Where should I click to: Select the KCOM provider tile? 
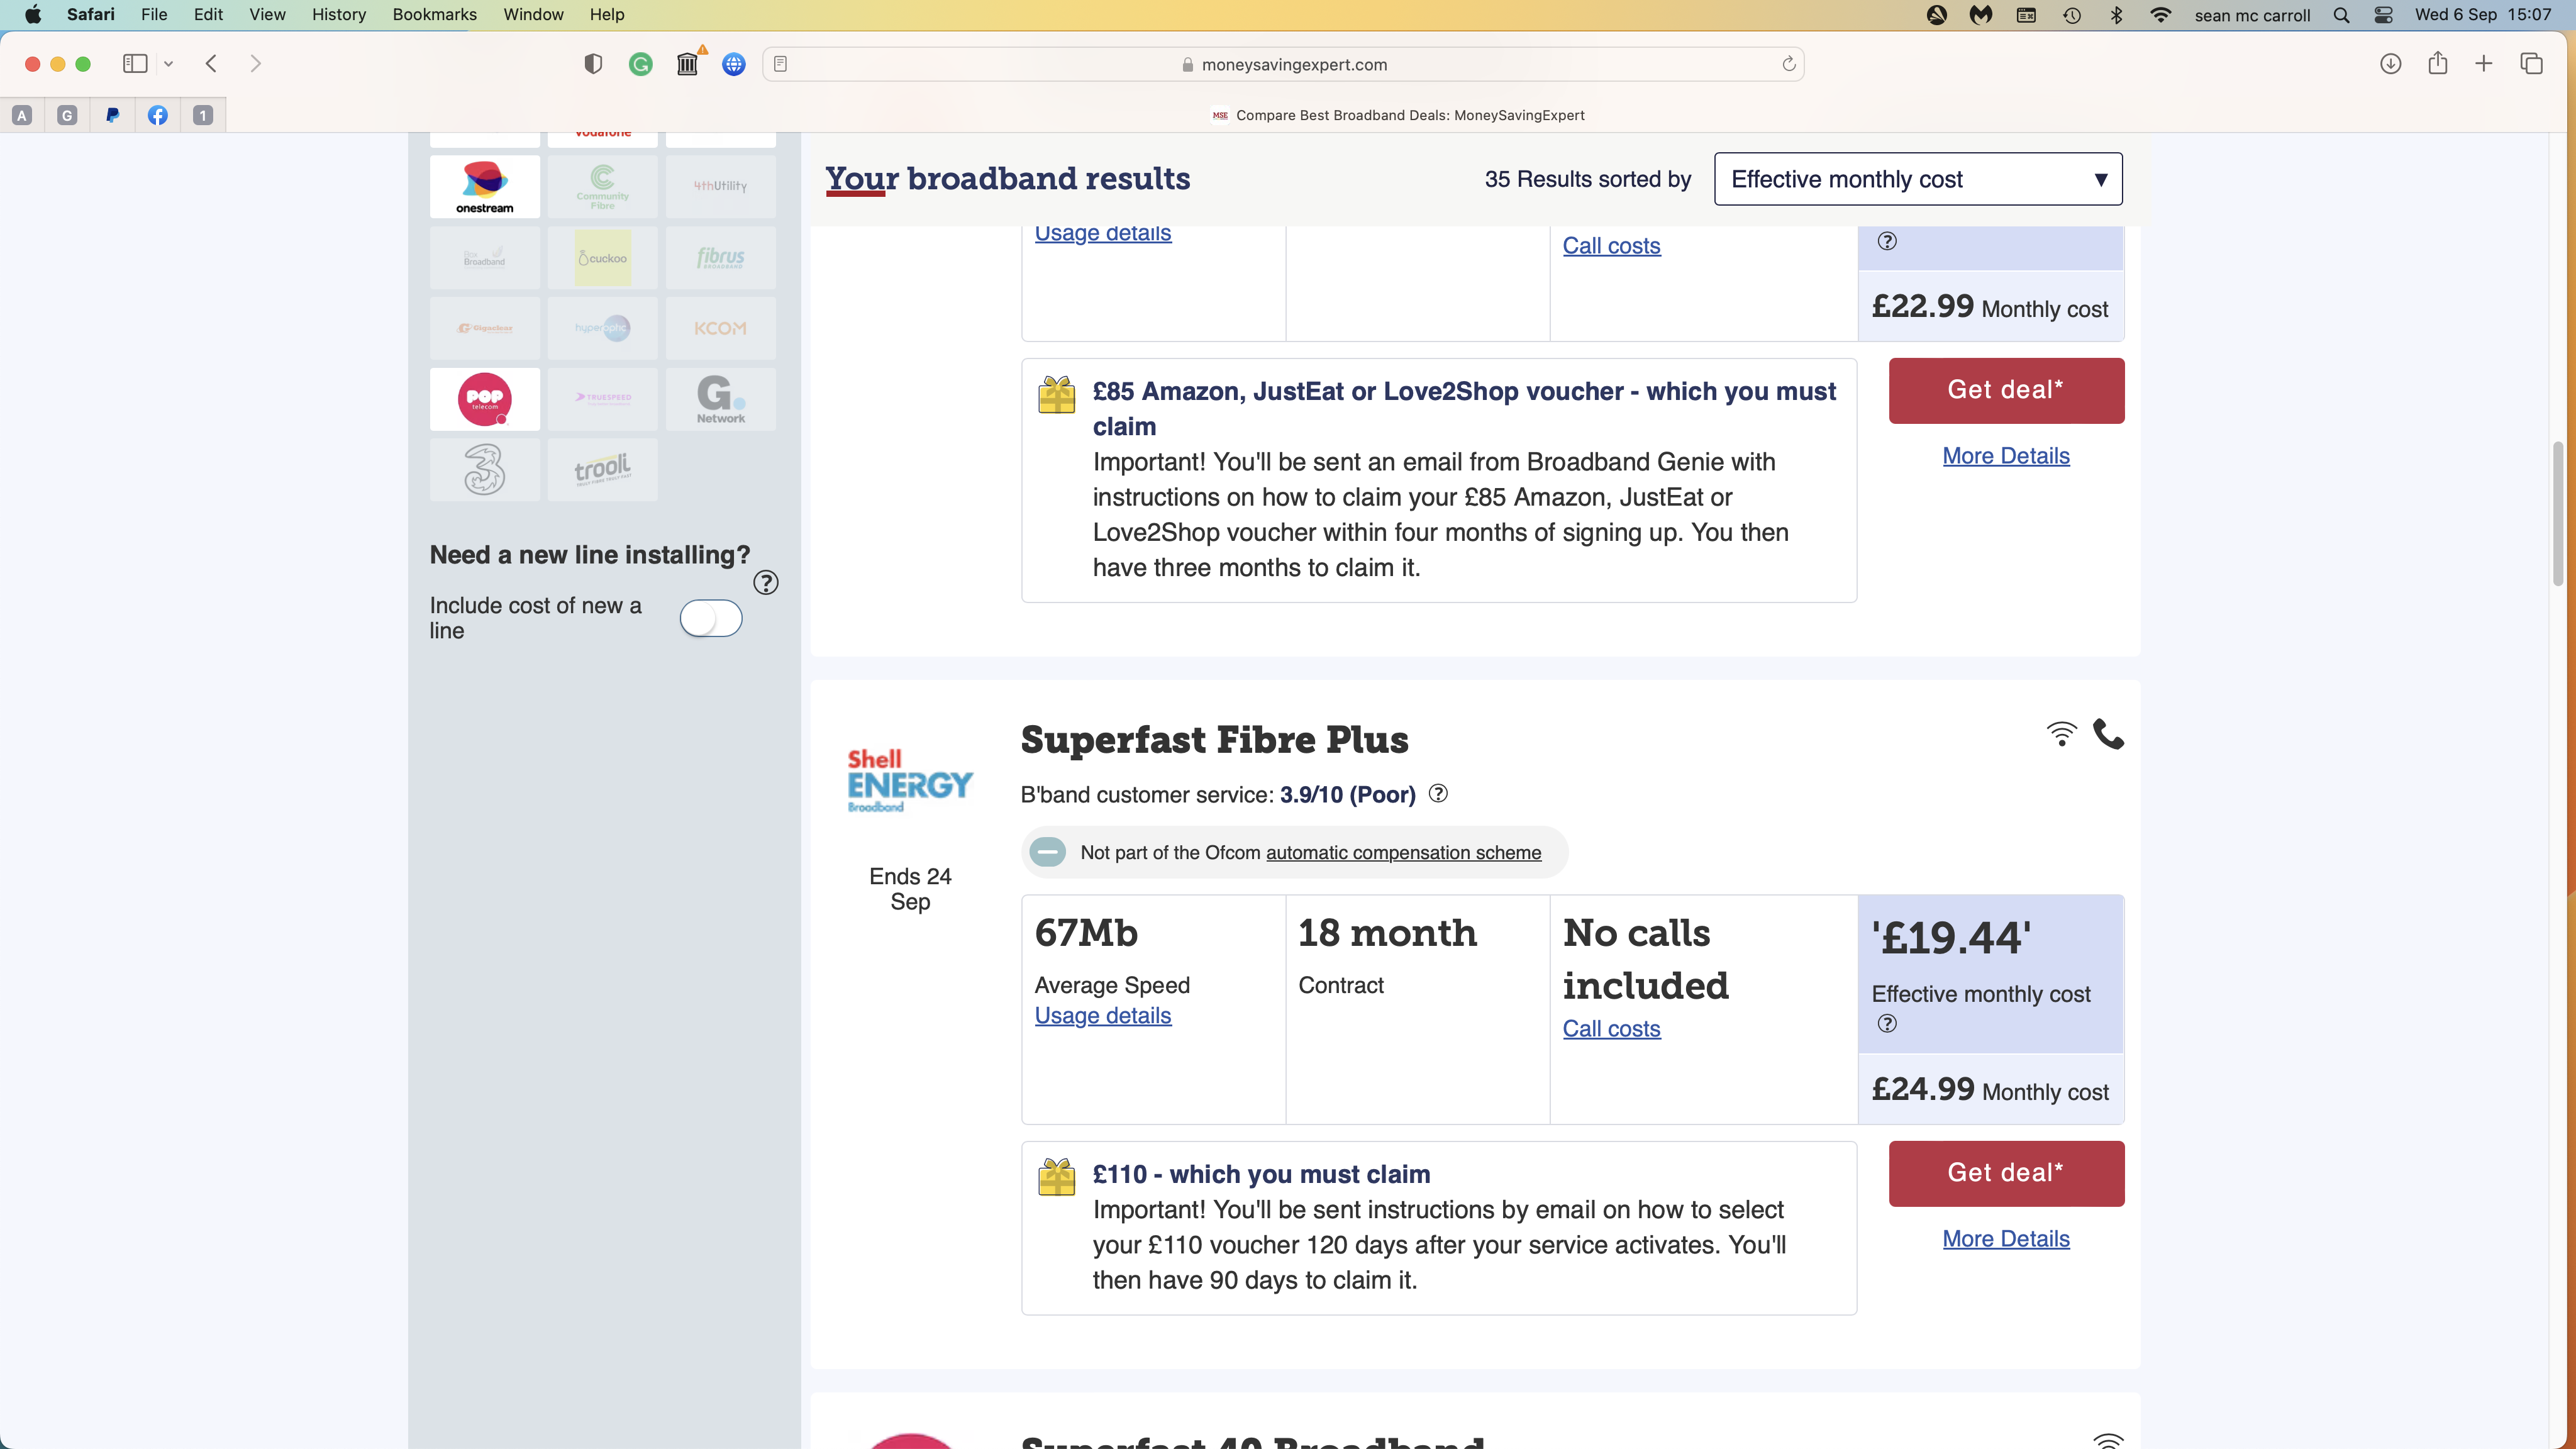pyautogui.click(x=720, y=328)
